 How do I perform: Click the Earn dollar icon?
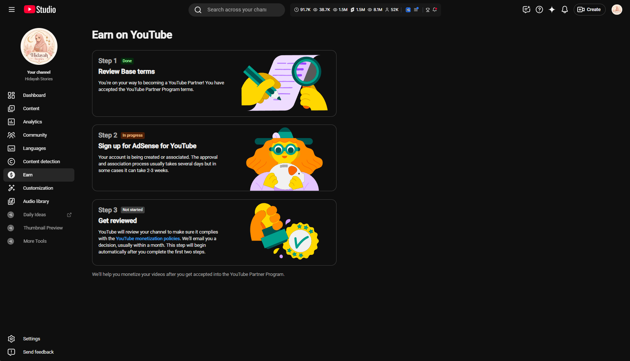click(x=11, y=175)
